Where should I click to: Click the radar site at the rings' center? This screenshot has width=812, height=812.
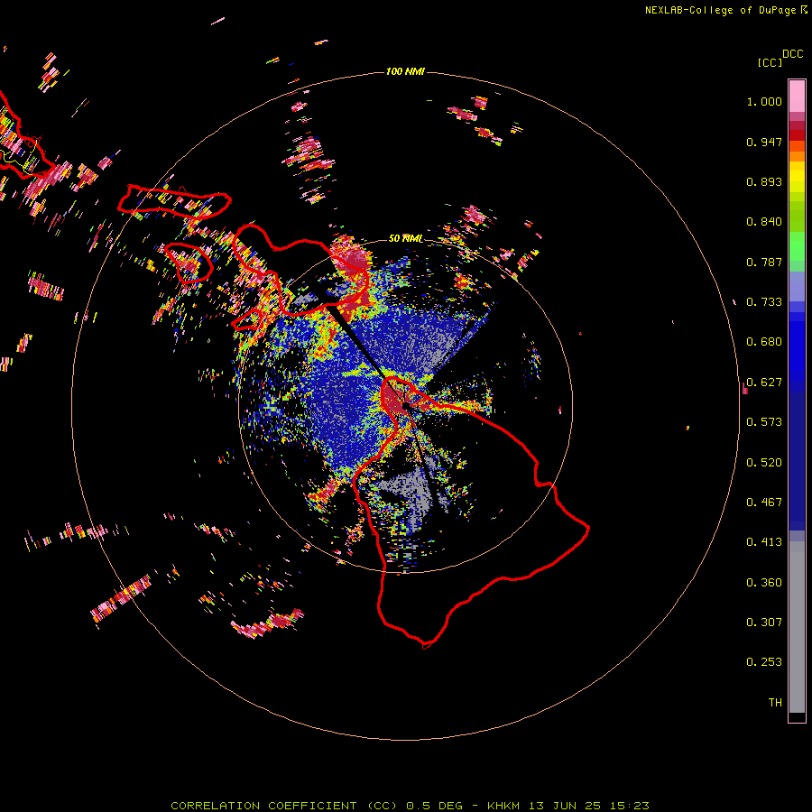click(406, 405)
